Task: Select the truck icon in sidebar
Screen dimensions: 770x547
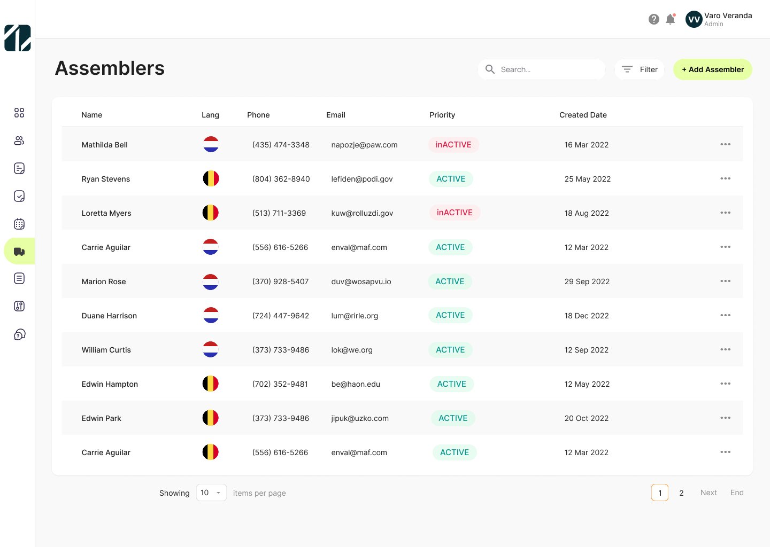Action: coord(19,252)
